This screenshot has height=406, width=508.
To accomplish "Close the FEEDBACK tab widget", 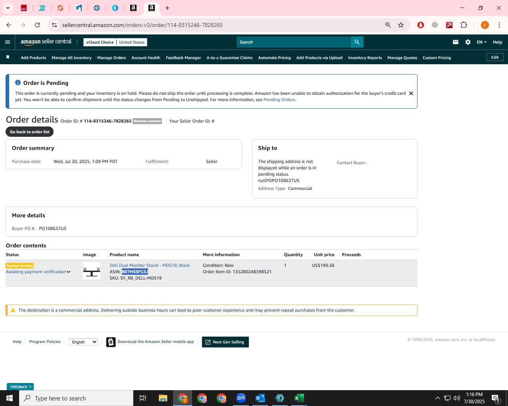I will coord(30,387).
